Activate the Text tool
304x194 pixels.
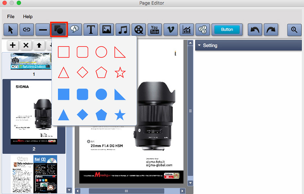coord(90,30)
